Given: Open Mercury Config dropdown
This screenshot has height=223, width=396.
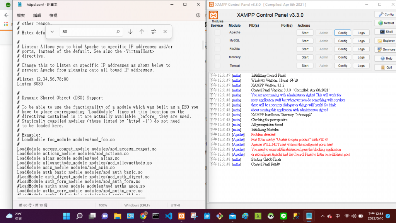Looking at the screenshot, I should coord(343,57).
